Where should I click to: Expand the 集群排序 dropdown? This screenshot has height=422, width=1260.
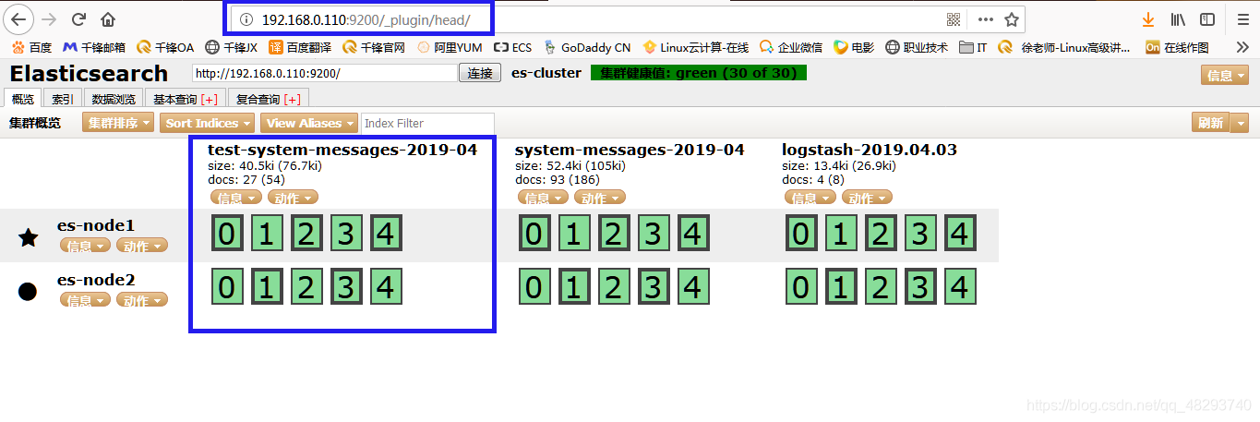(119, 123)
